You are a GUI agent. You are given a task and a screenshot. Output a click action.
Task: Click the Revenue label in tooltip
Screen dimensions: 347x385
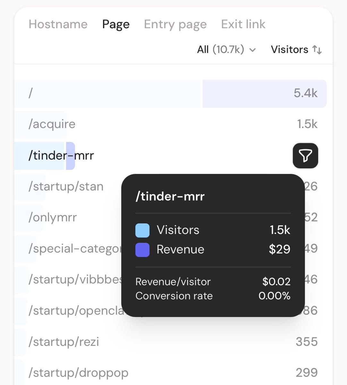(181, 249)
